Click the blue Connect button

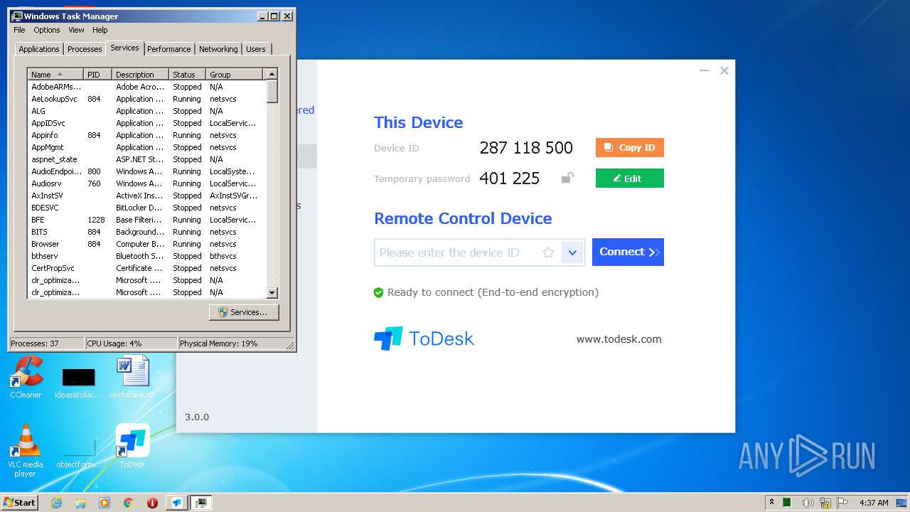[628, 252]
